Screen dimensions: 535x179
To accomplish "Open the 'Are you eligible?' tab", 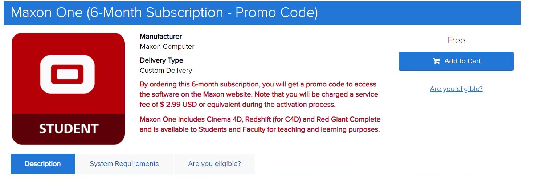I will [214, 164].
